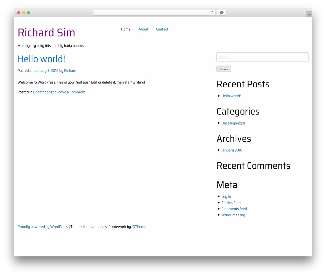Click the Categories sidebar heading

click(238, 112)
